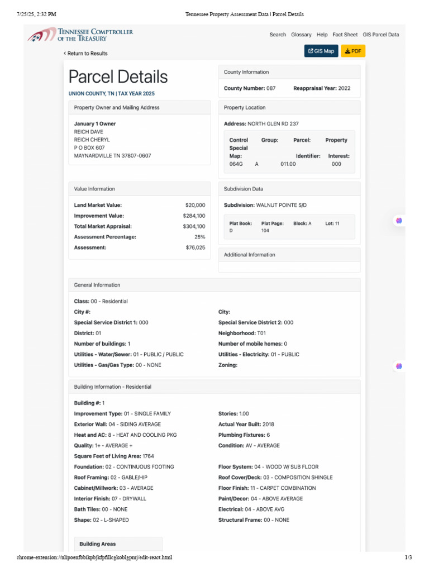The height and width of the screenshot is (572, 429).
Task: Select Actual Year Built 2018
Action: click(268, 425)
